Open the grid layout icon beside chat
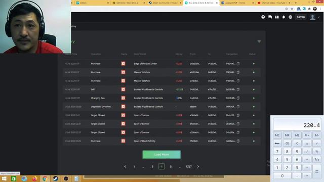324x182 pixels. [277, 17]
